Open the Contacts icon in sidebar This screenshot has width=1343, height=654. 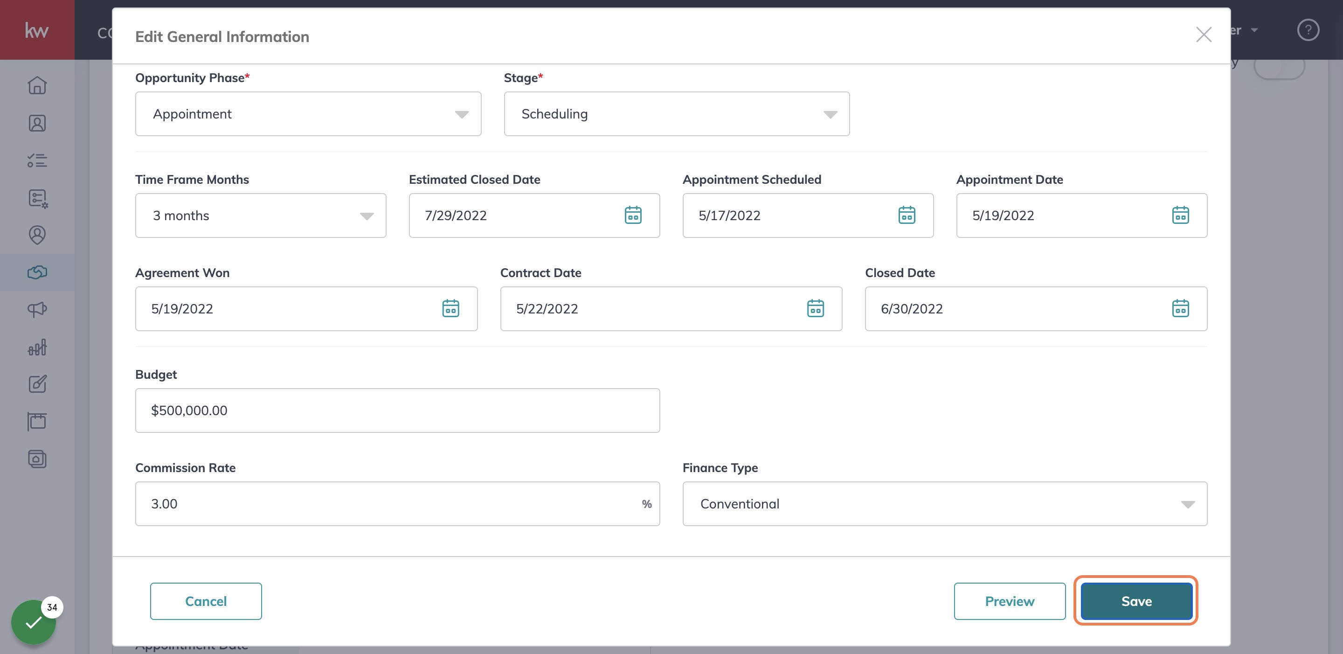pos(37,123)
